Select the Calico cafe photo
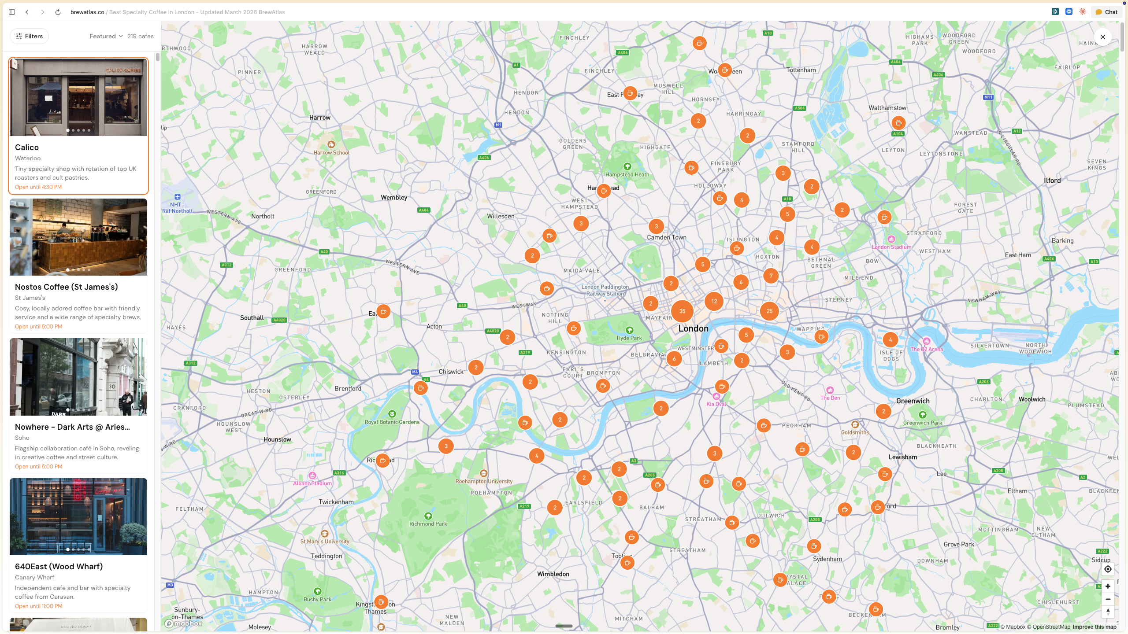1128x634 pixels. tap(78, 97)
